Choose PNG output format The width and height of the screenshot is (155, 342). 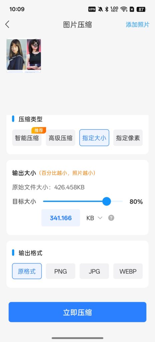(x=61, y=271)
